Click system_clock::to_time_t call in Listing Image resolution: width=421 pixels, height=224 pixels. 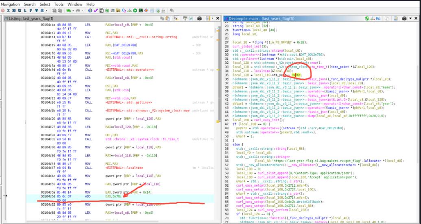click(142, 139)
